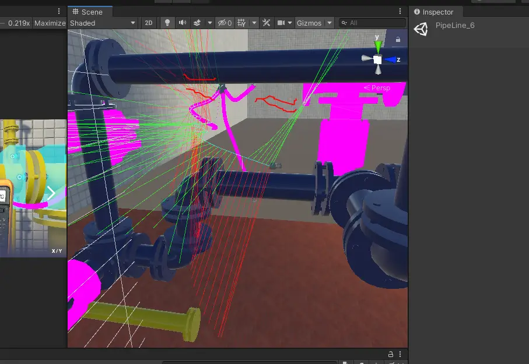Click the Gizmos button
The height and width of the screenshot is (364, 529).
(309, 23)
